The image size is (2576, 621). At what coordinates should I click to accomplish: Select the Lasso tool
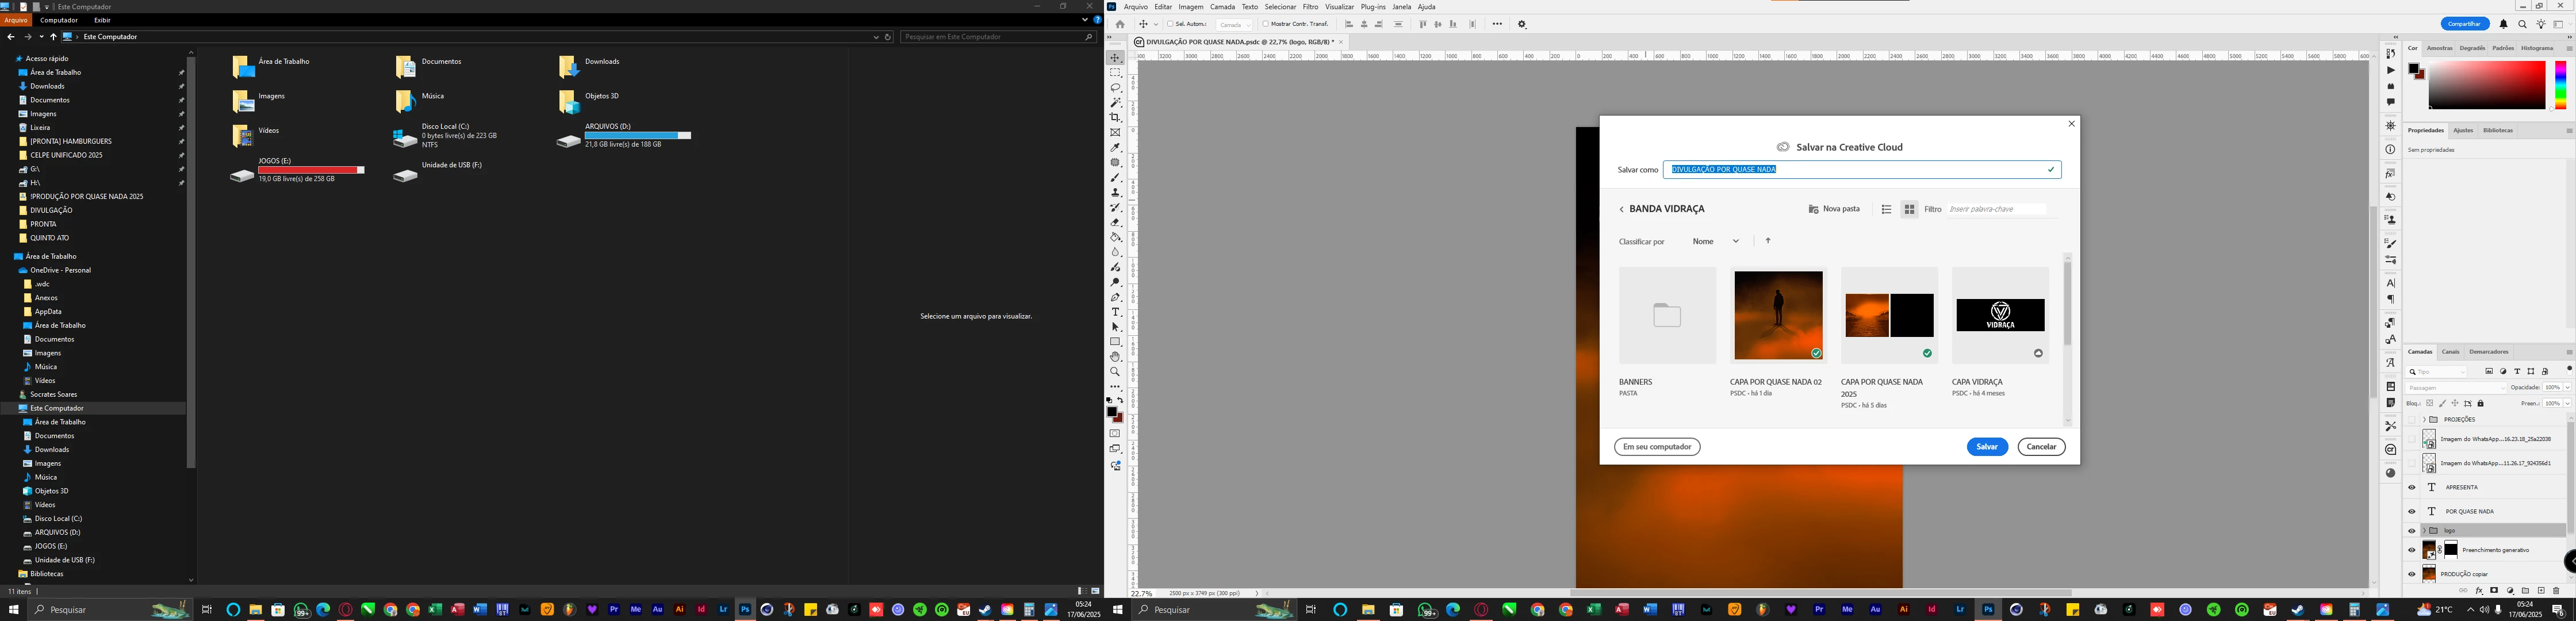click(x=1115, y=88)
